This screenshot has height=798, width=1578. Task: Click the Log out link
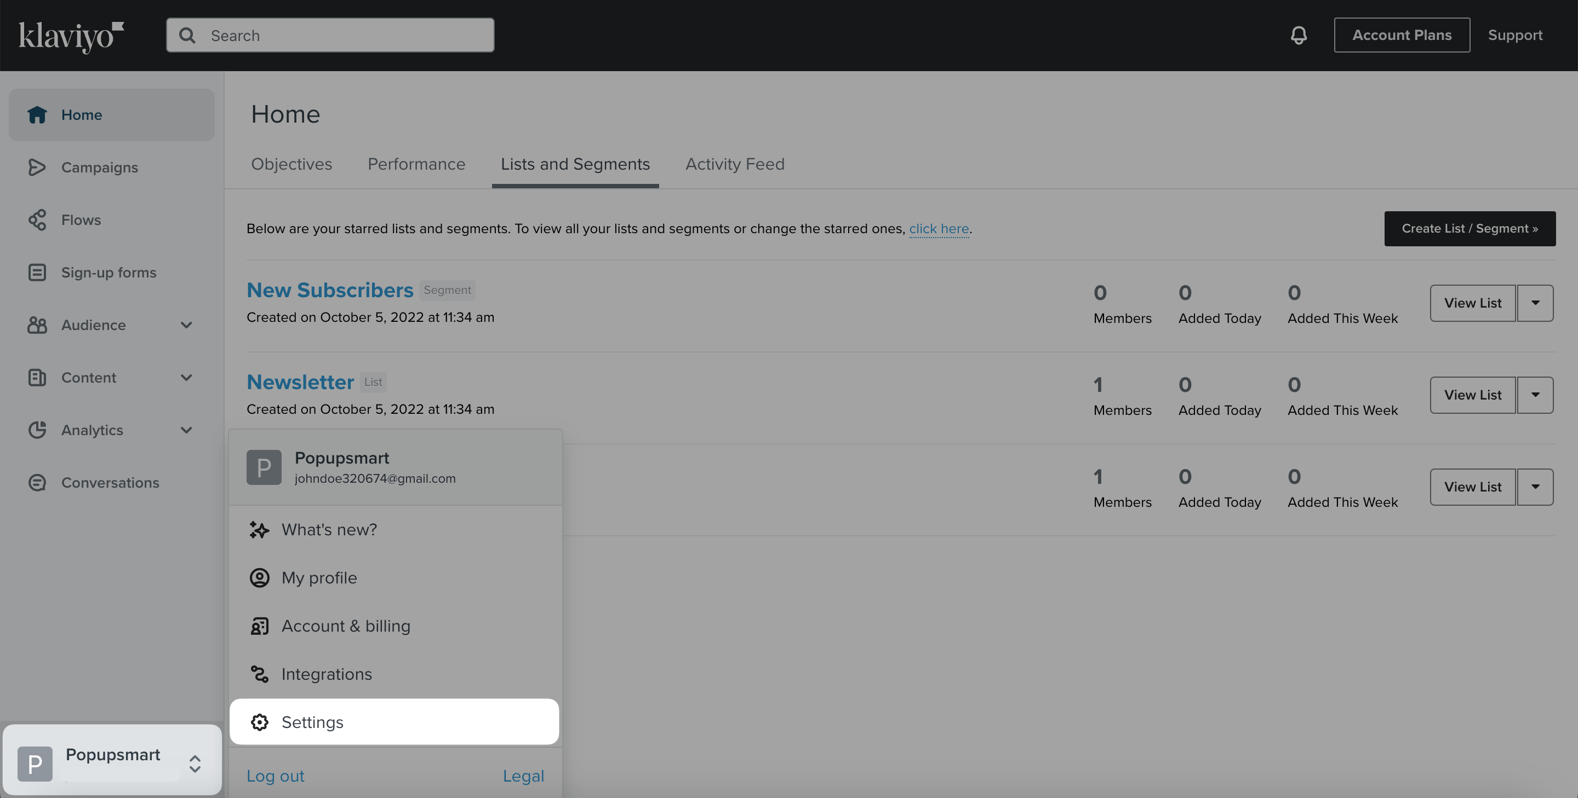tap(275, 776)
